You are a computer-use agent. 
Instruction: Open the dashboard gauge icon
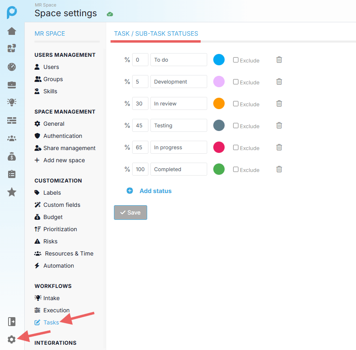(12, 67)
